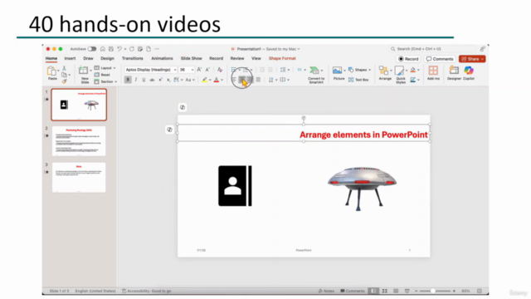Image resolution: width=531 pixels, height=299 pixels.
Task: Toggle Superscript formatting
Action: [x=160, y=80]
